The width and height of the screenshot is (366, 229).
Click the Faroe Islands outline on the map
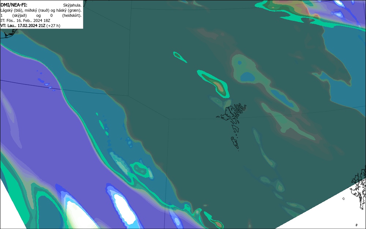(x=231, y=126)
